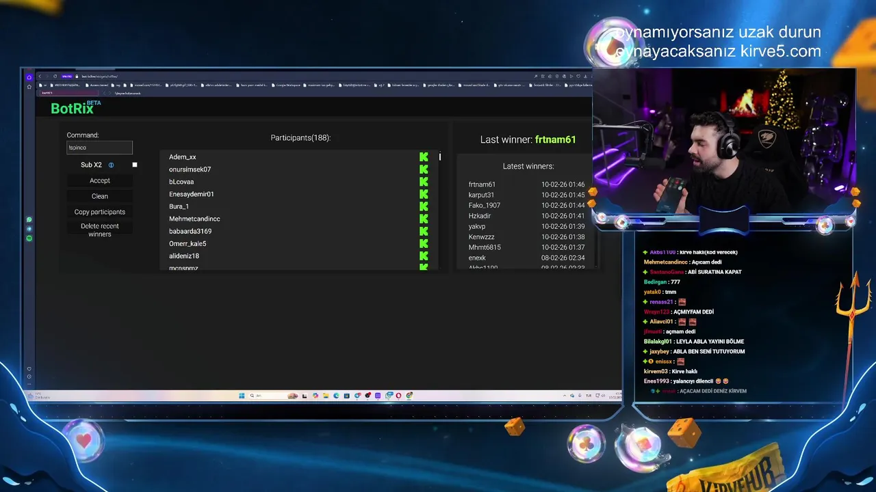Click the browser back arrow

click(40, 76)
